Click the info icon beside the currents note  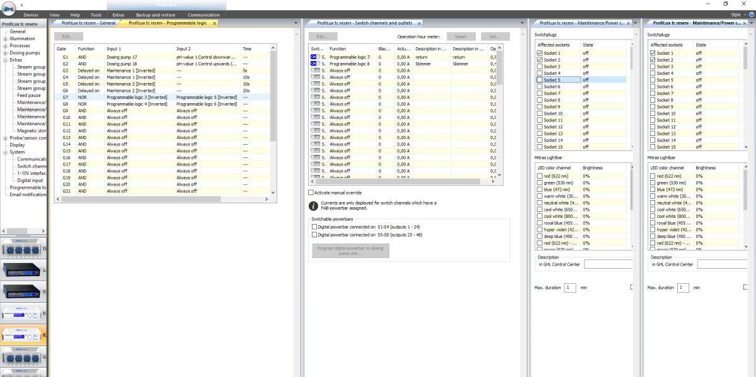point(312,206)
